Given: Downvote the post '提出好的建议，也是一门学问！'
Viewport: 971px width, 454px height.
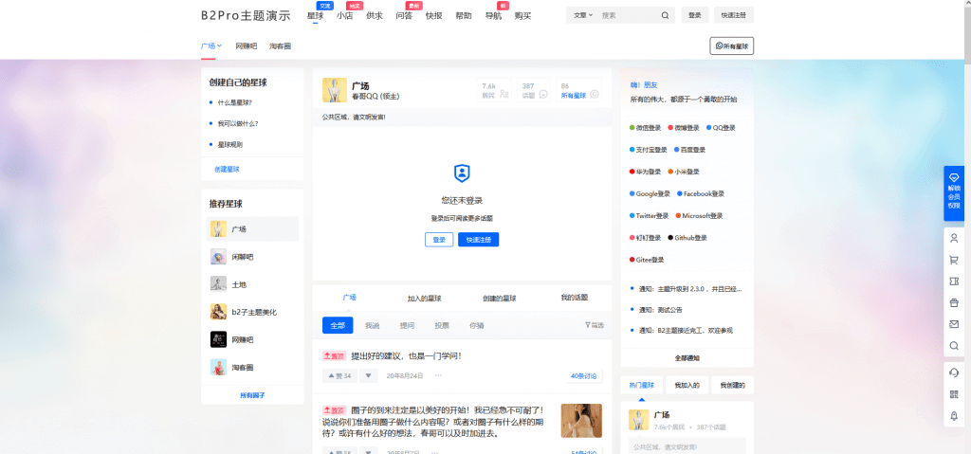Looking at the screenshot, I should (369, 376).
